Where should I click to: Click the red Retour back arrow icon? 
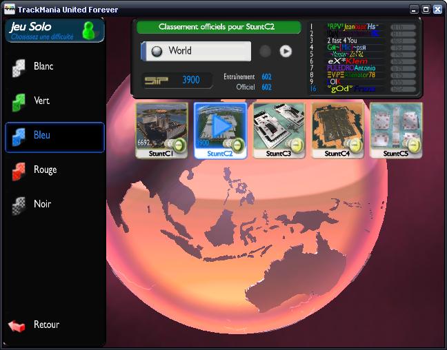click(17, 325)
